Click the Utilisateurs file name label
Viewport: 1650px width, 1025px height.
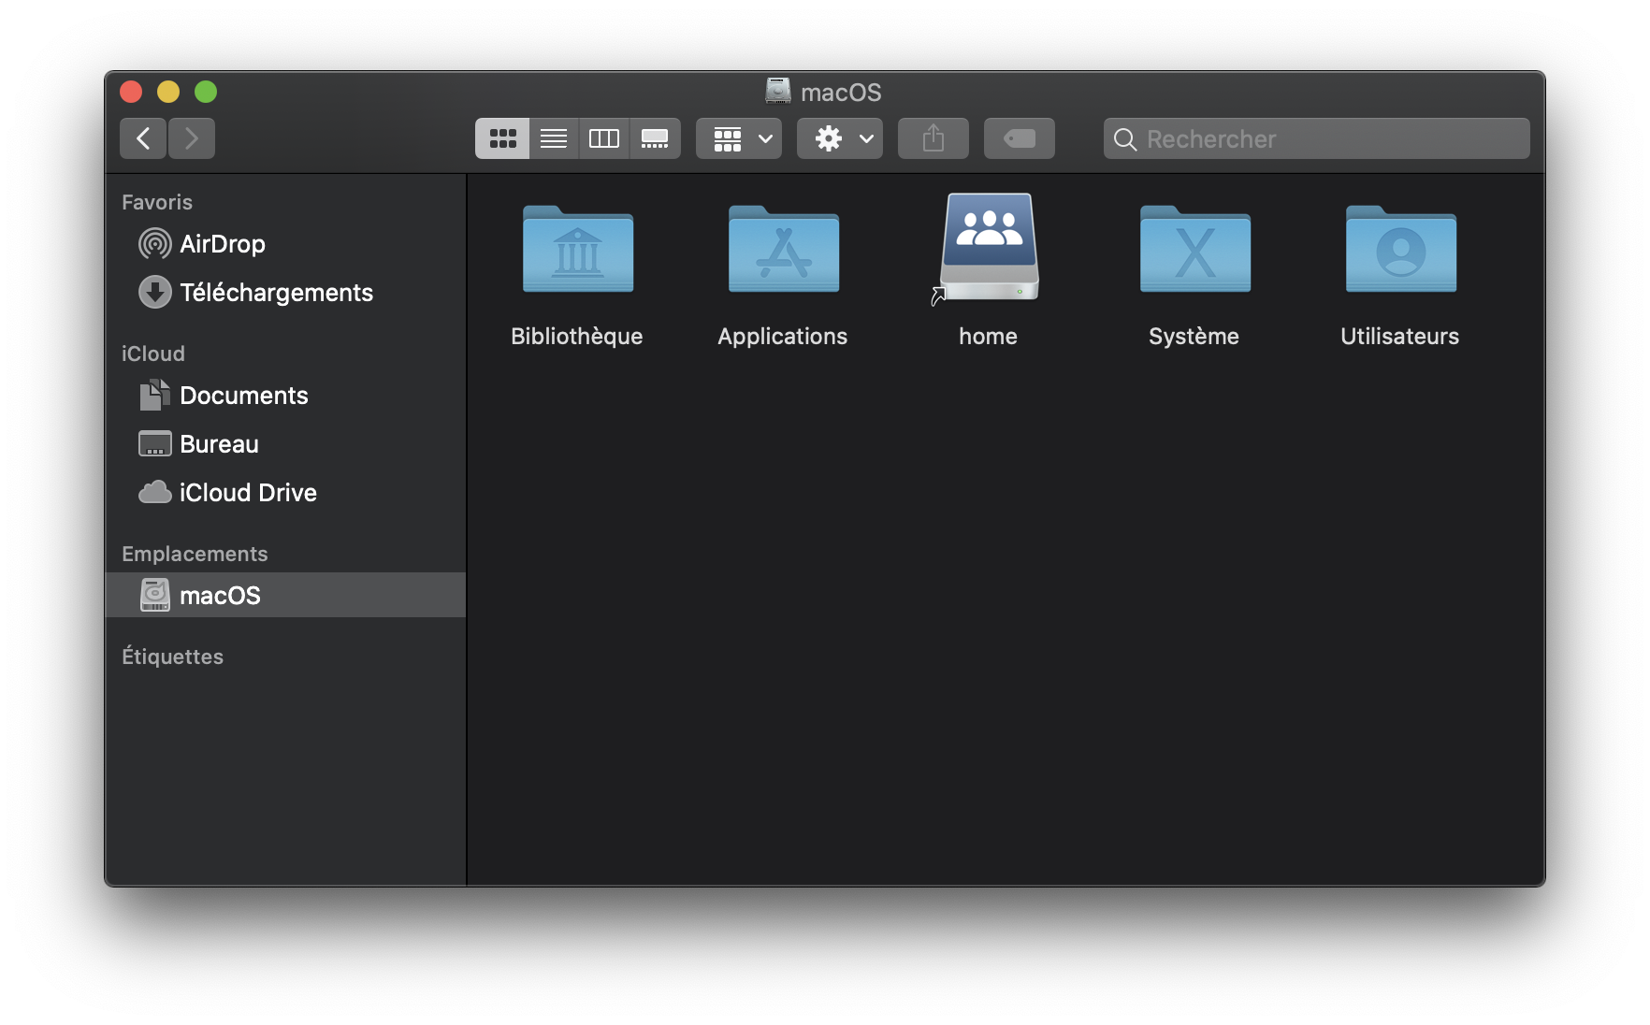coord(1400,337)
